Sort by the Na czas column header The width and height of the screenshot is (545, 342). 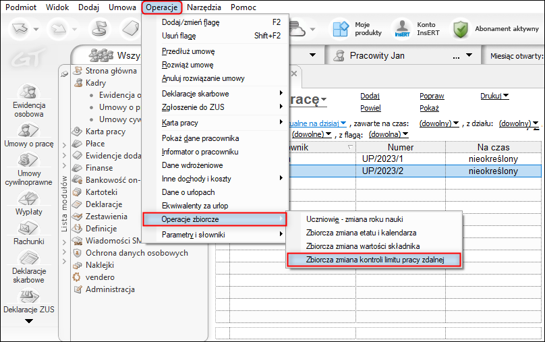[x=493, y=147]
